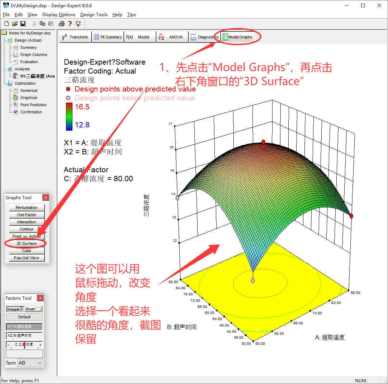388x384 pixels.
Task: Close the Graphs Tool panel
Action: tap(46, 197)
